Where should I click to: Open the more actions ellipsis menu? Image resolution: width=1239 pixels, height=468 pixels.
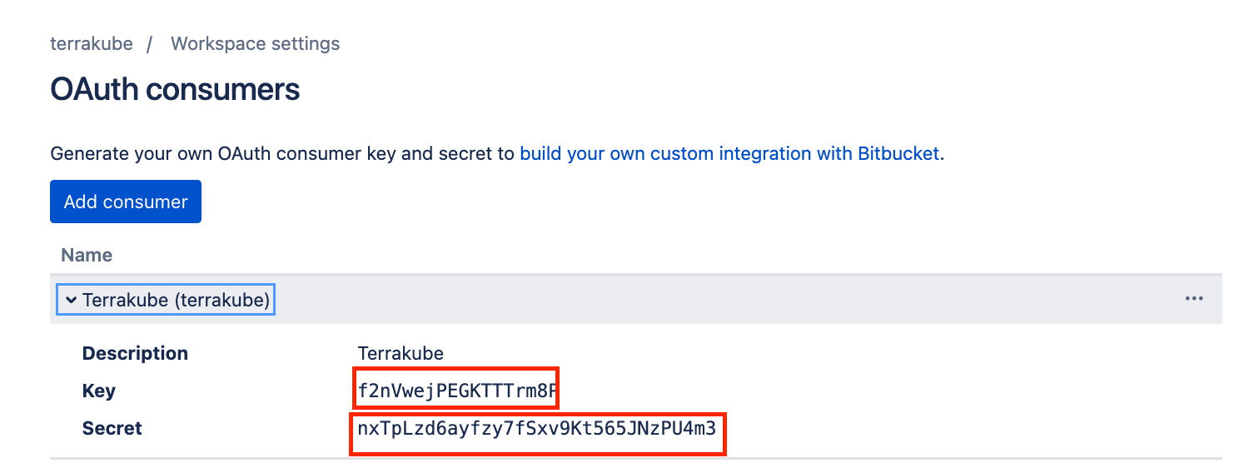click(1194, 299)
